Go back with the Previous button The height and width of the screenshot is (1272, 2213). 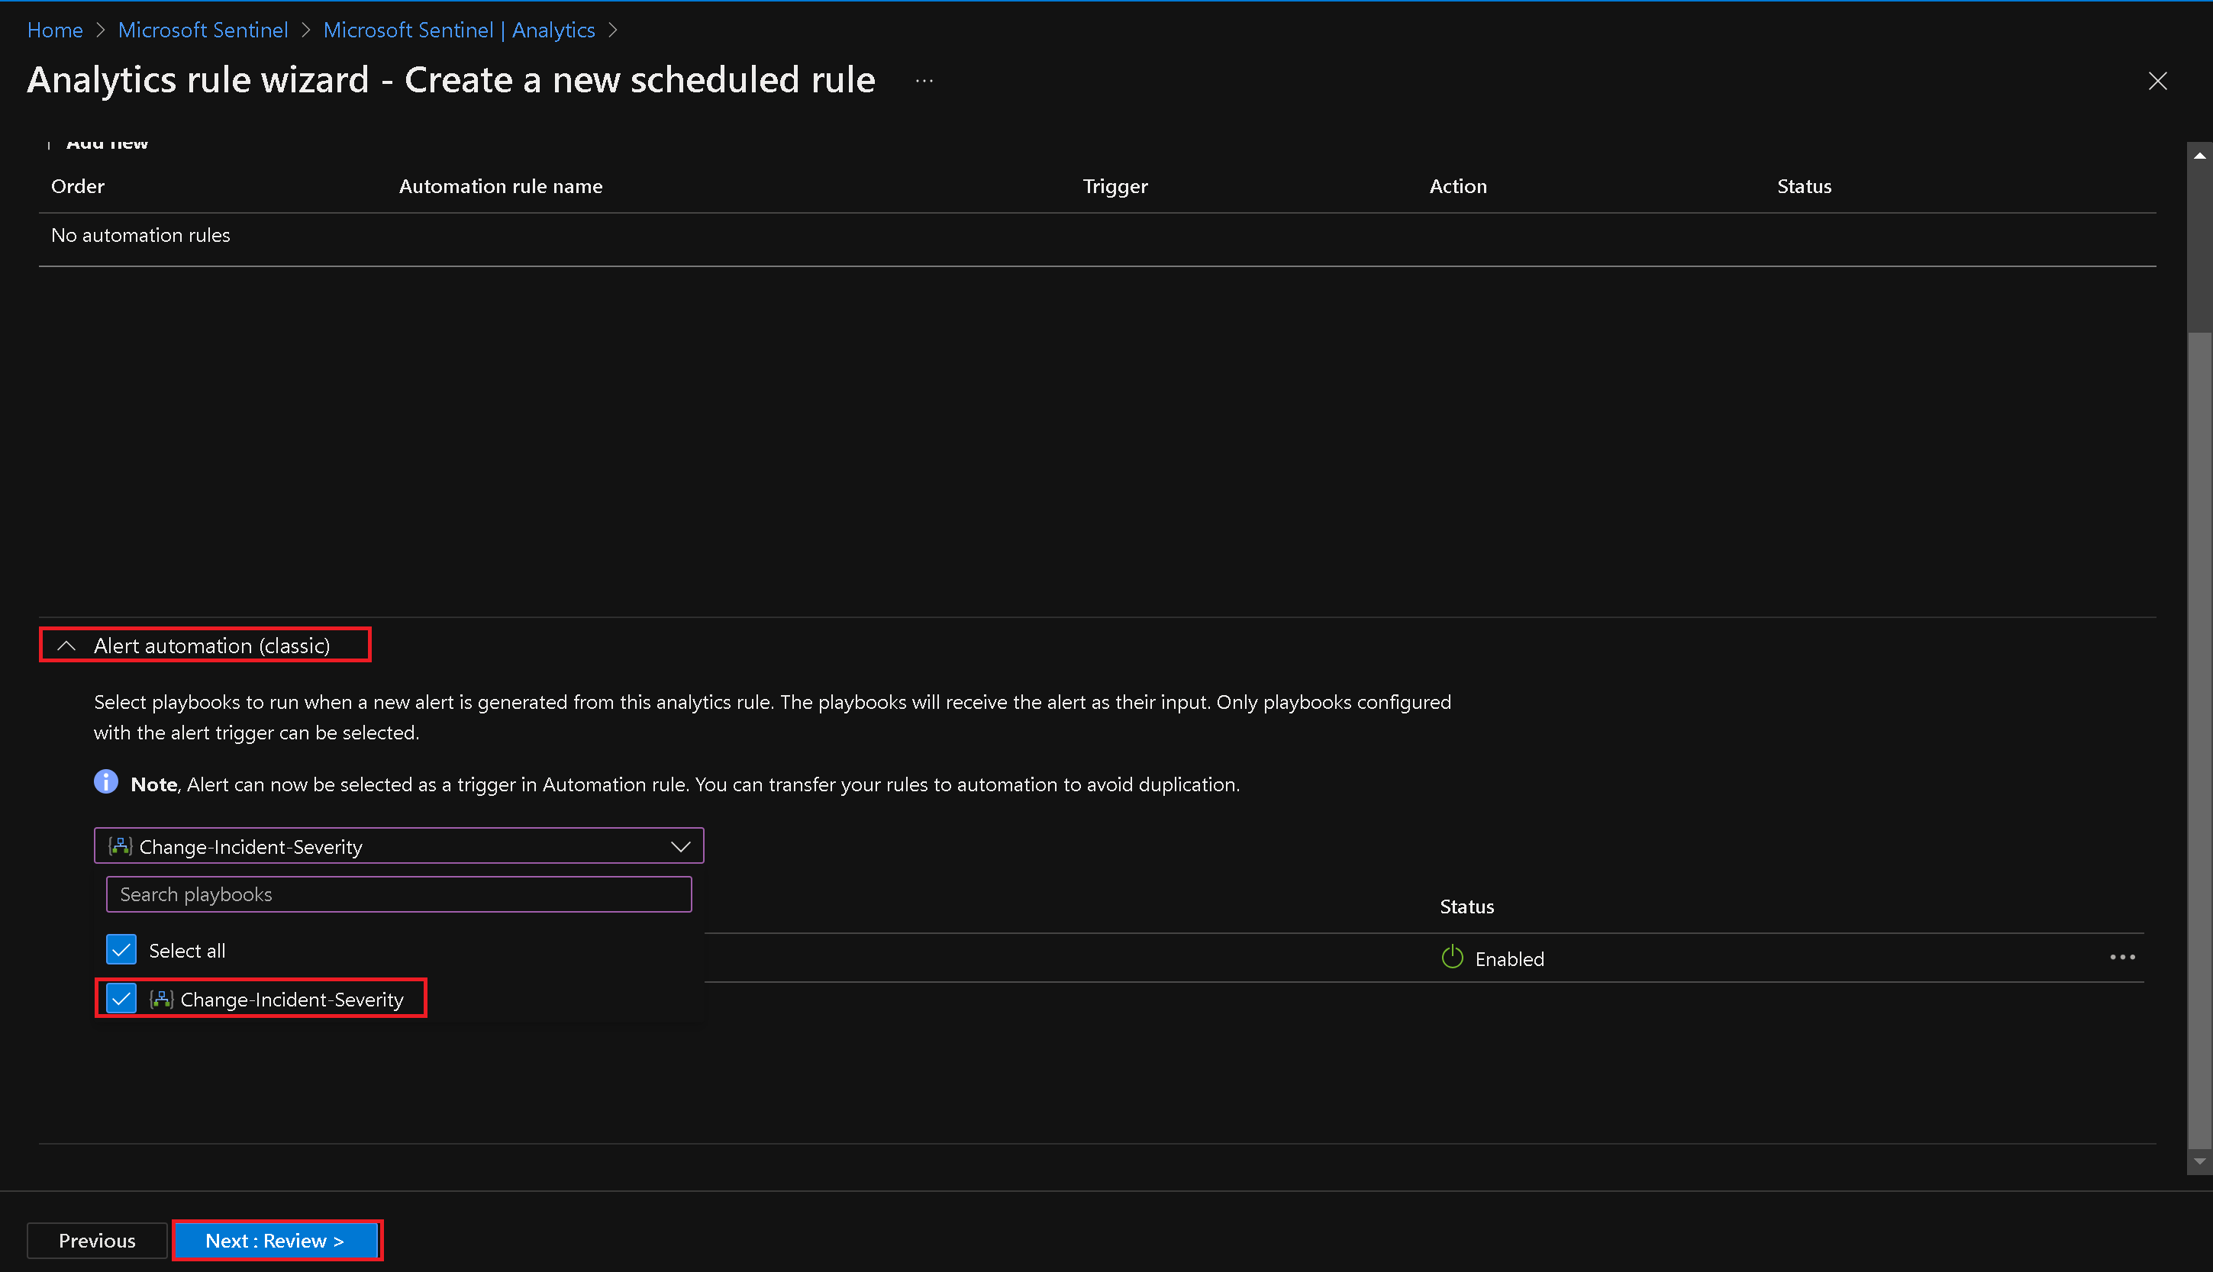coord(97,1241)
